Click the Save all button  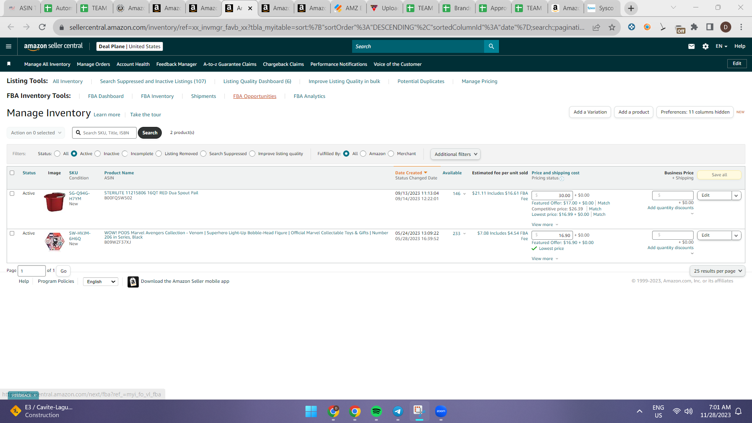point(719,175)
